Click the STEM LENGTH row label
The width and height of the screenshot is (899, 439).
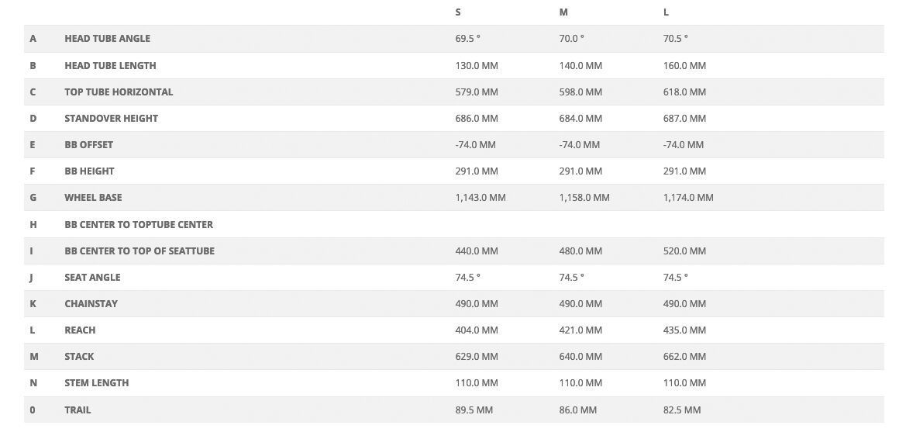pyautogui.click(x=96, y=383)
